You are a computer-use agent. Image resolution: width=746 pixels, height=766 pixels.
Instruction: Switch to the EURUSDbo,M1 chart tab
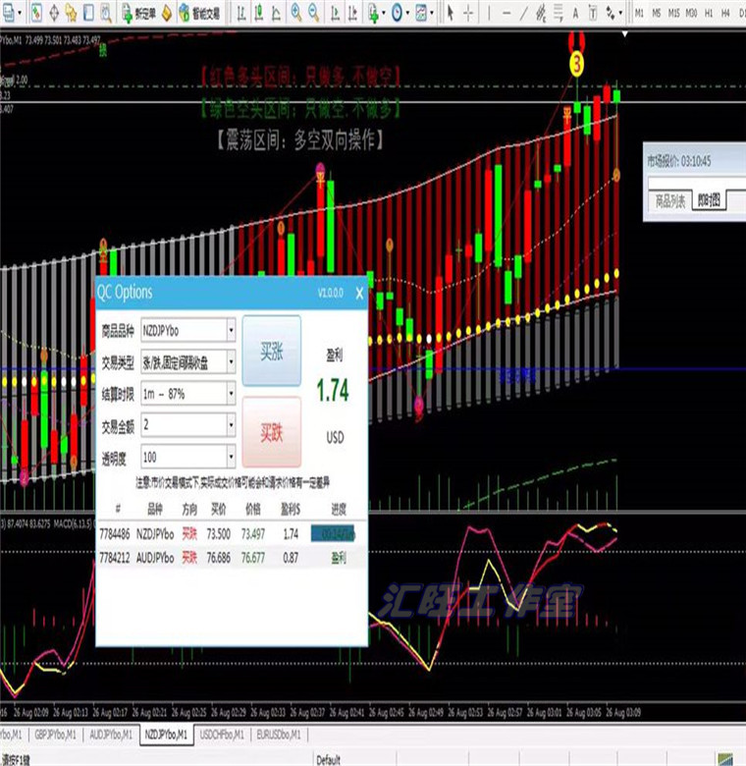279,735
